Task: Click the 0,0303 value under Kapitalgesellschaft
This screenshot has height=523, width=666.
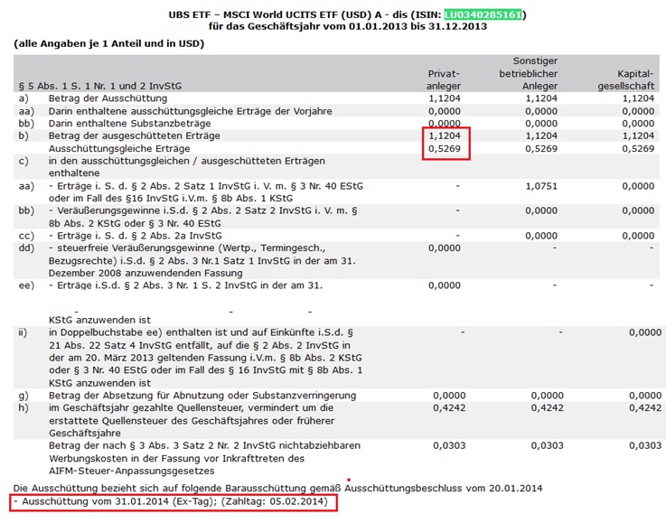Action: (x=645, y=445)
